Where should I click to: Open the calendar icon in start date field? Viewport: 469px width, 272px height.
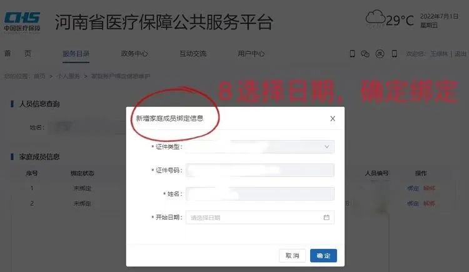click(x=326, y=218)
